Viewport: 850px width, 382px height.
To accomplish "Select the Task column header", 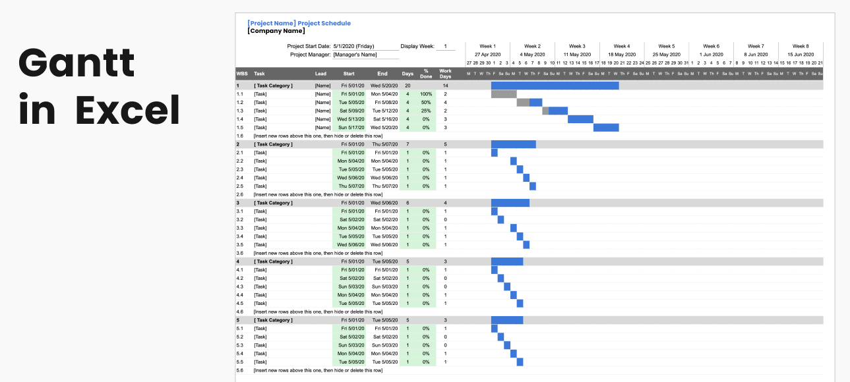I will 259,73.
